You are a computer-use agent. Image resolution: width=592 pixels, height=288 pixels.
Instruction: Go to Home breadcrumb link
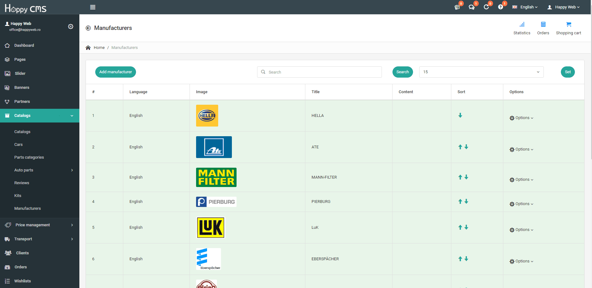99,48
